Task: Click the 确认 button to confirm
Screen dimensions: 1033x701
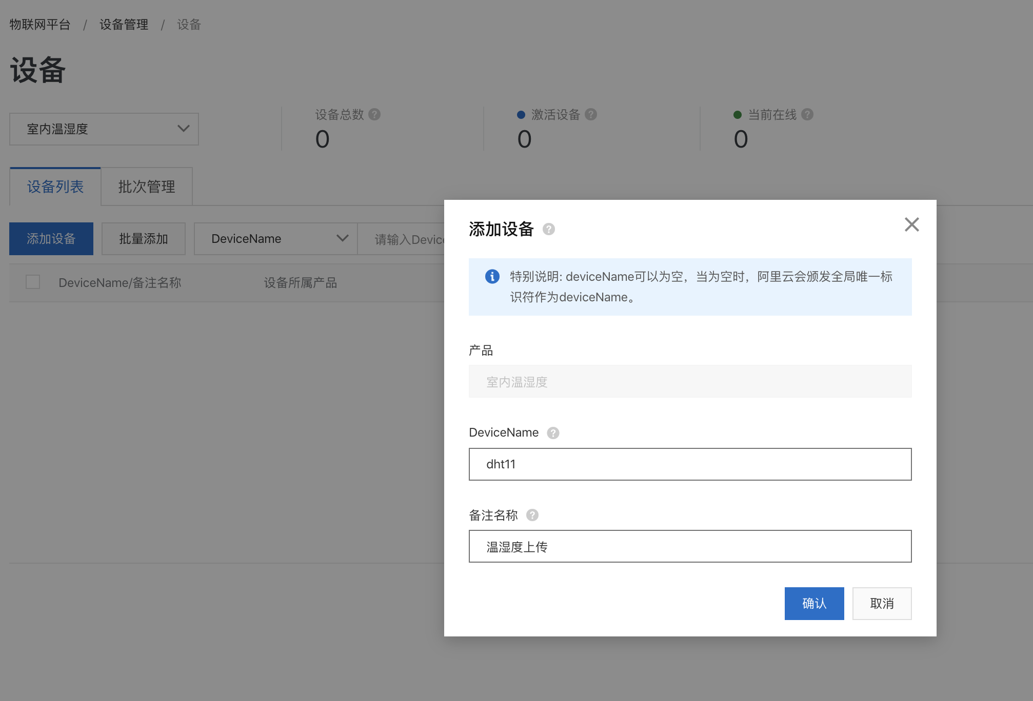Action: coord(813,603)
